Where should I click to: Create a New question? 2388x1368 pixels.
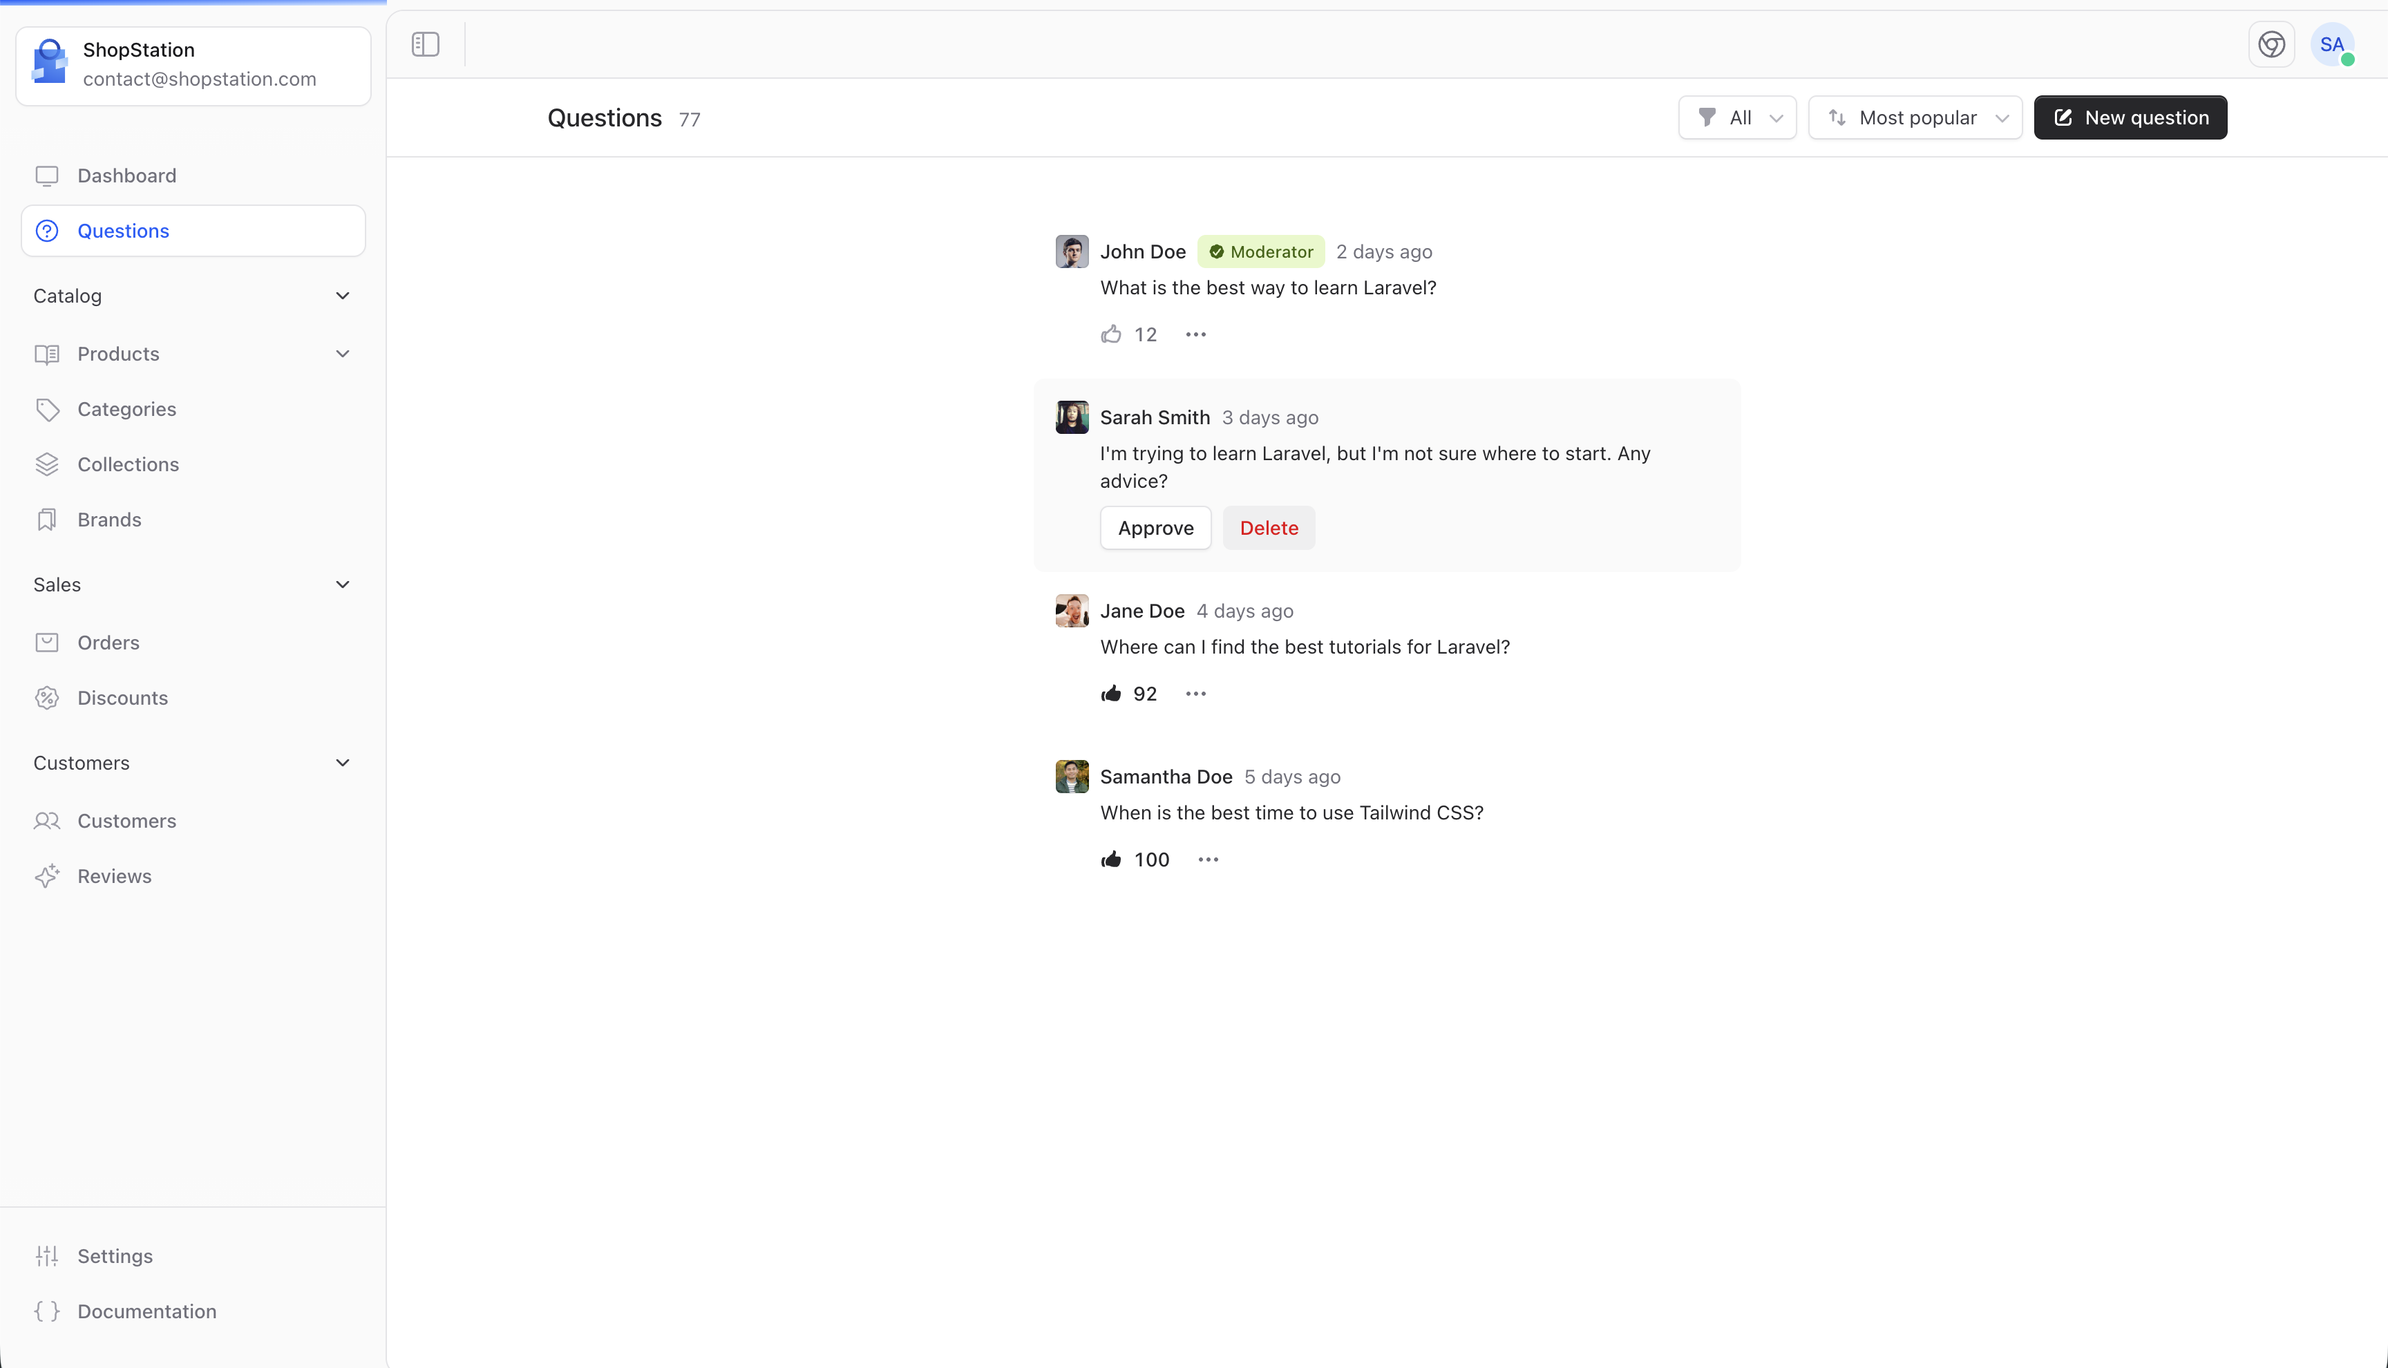pyautogui.click(x=2130, y=117)
